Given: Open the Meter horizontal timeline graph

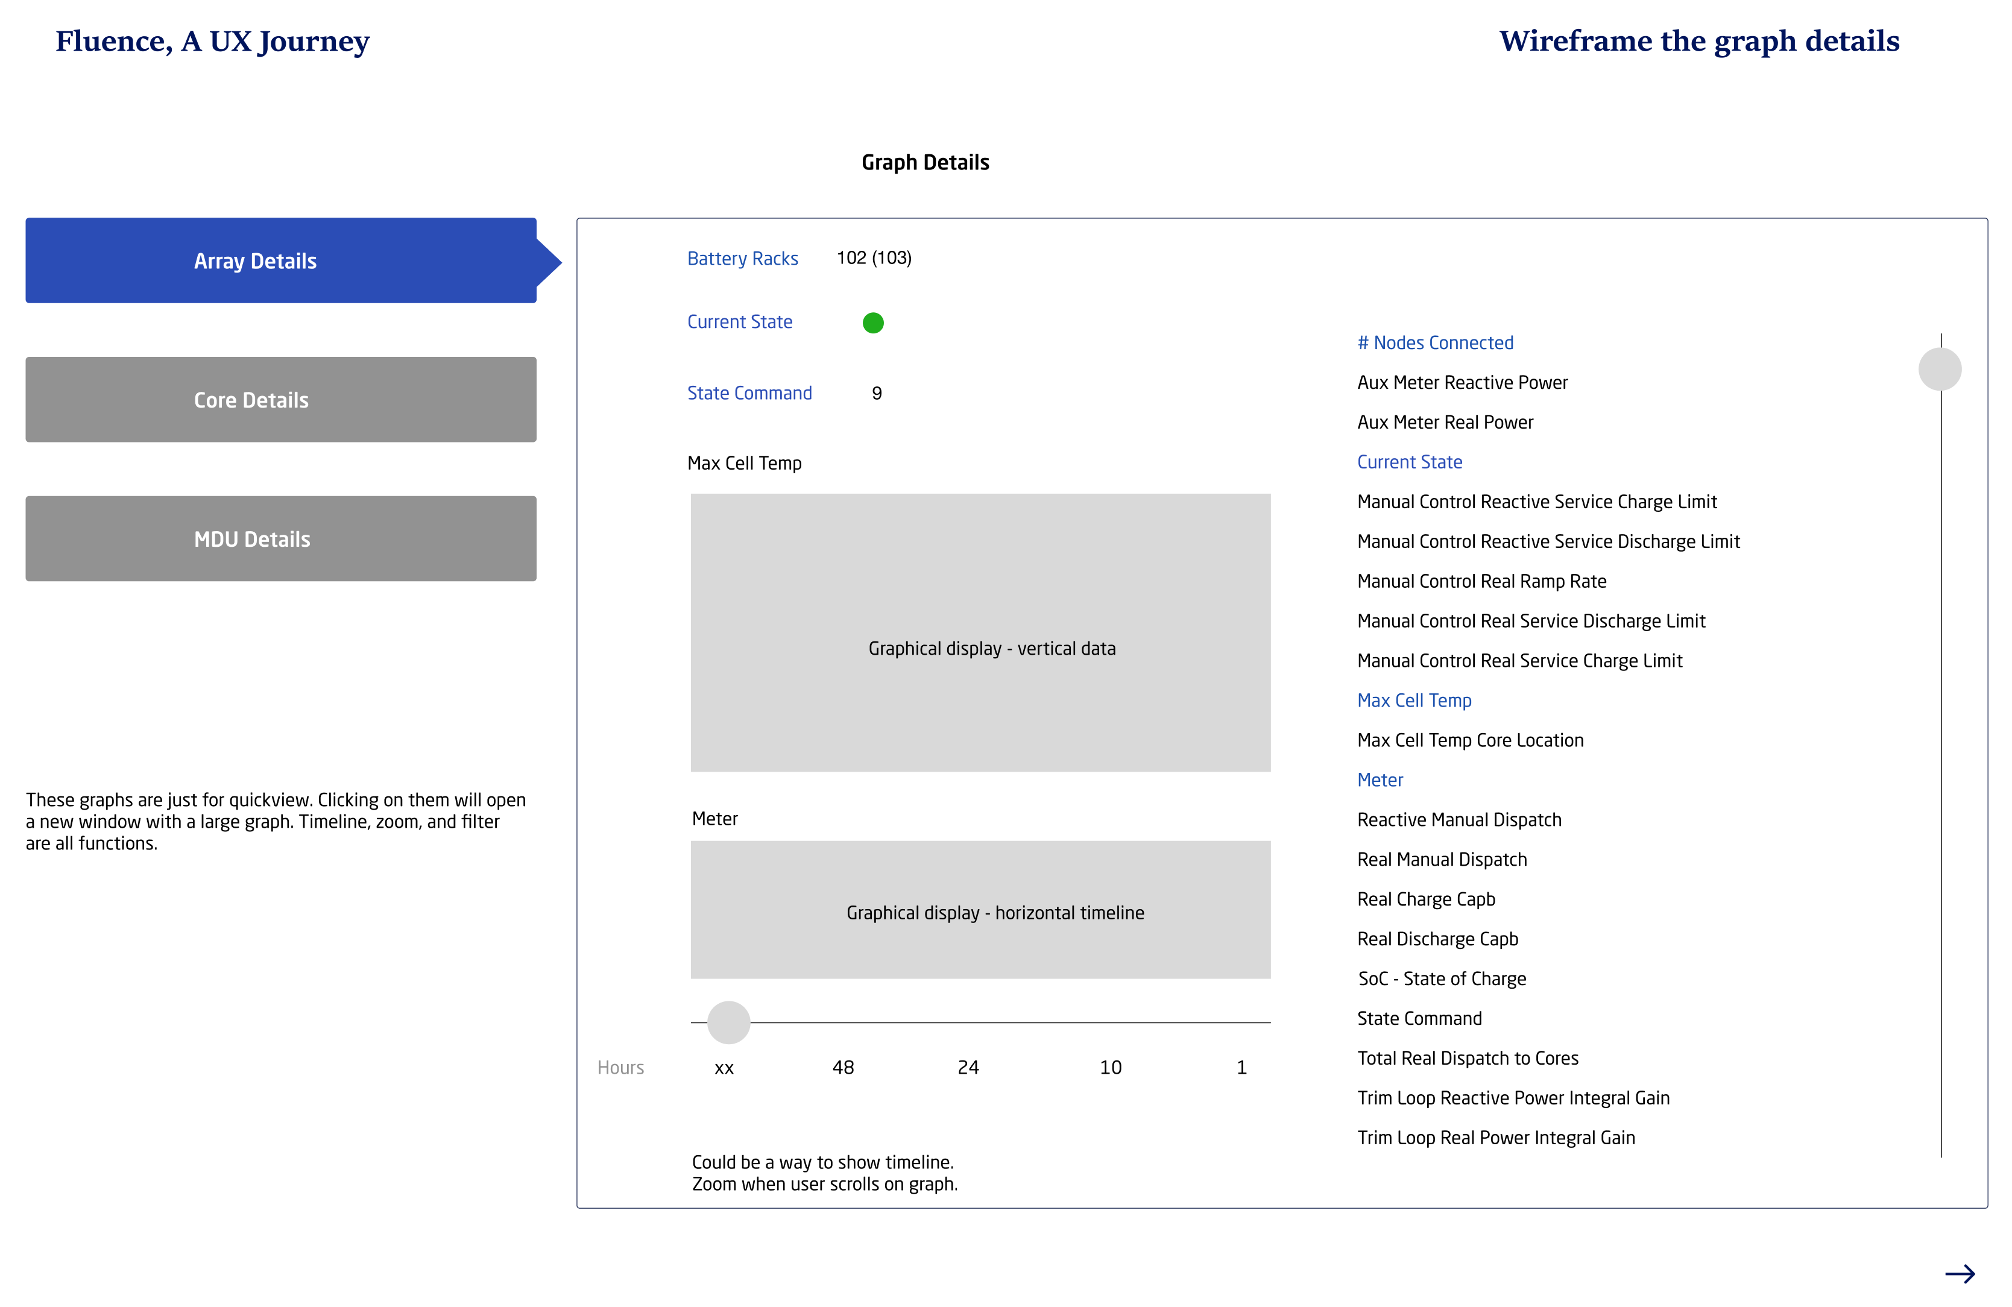Looking at the screenshot, I should pyautogui.click(x=980, y=910).
